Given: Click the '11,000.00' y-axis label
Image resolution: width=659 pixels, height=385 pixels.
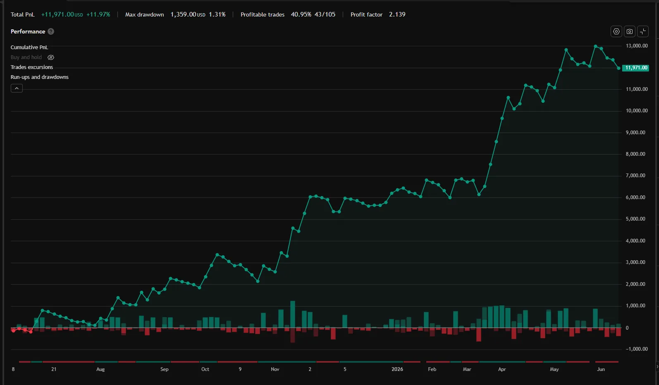Looking at the screenshot, I should 637,89.
